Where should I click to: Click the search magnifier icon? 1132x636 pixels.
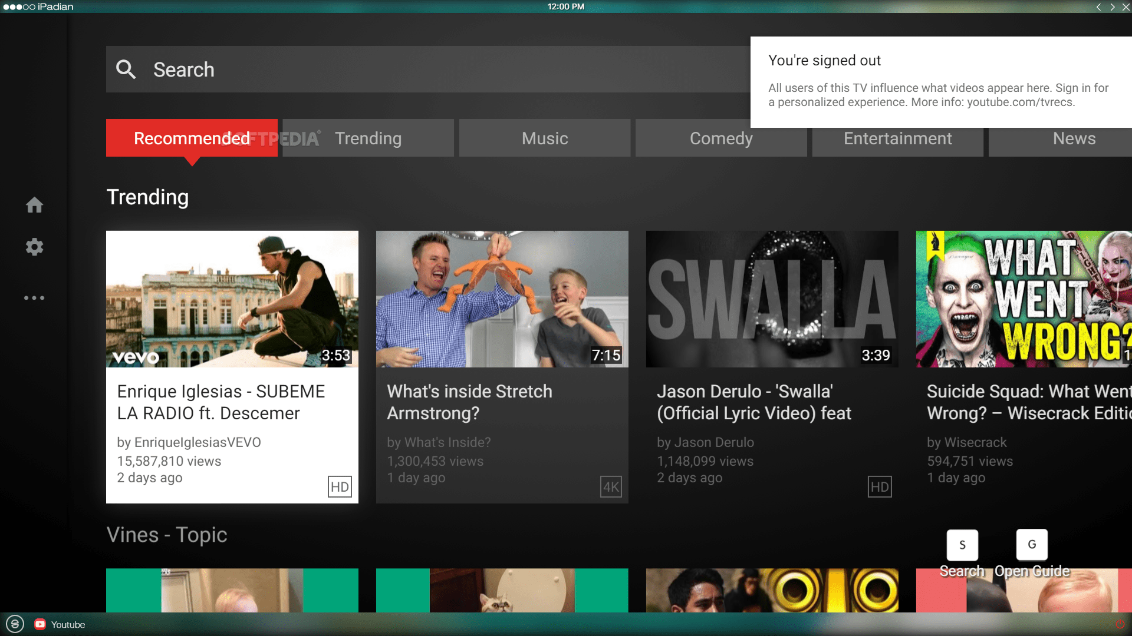[126, 69]
